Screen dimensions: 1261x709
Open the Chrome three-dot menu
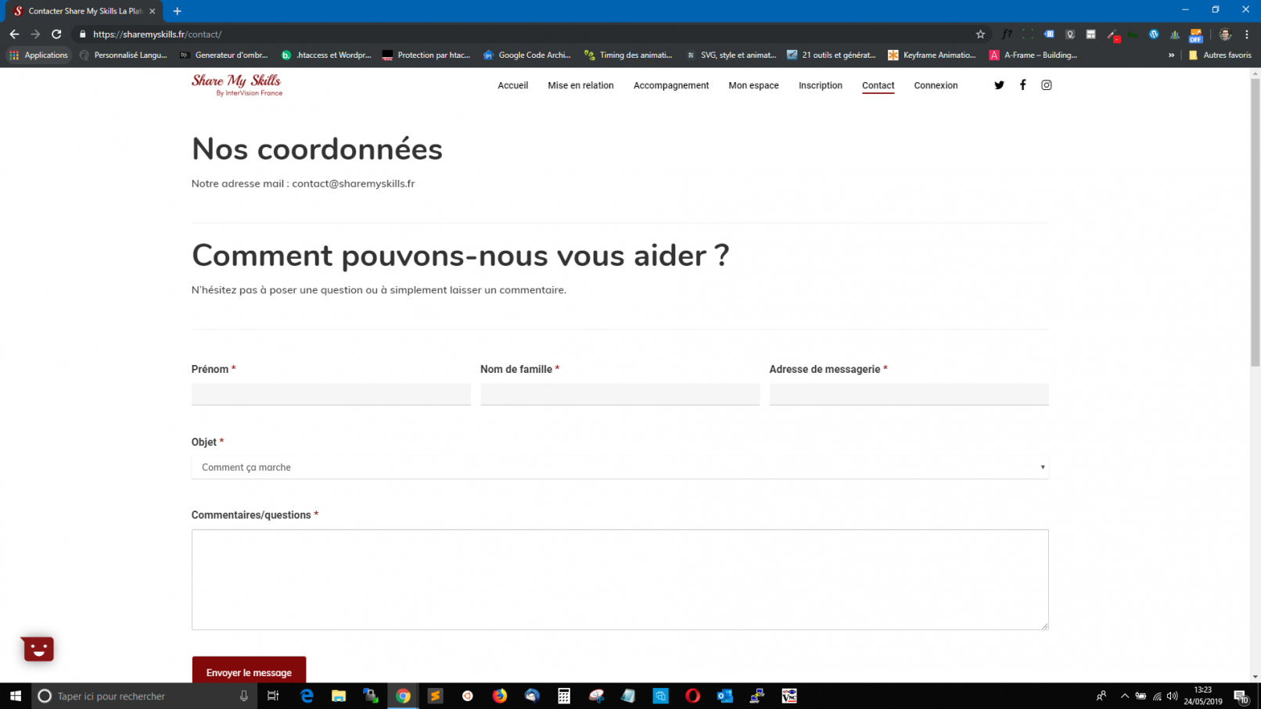[1247, 34]
